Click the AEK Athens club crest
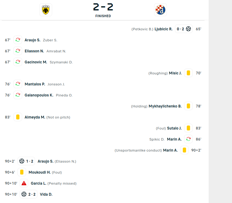This screenshot has height=203, width=232. point(46,10)
